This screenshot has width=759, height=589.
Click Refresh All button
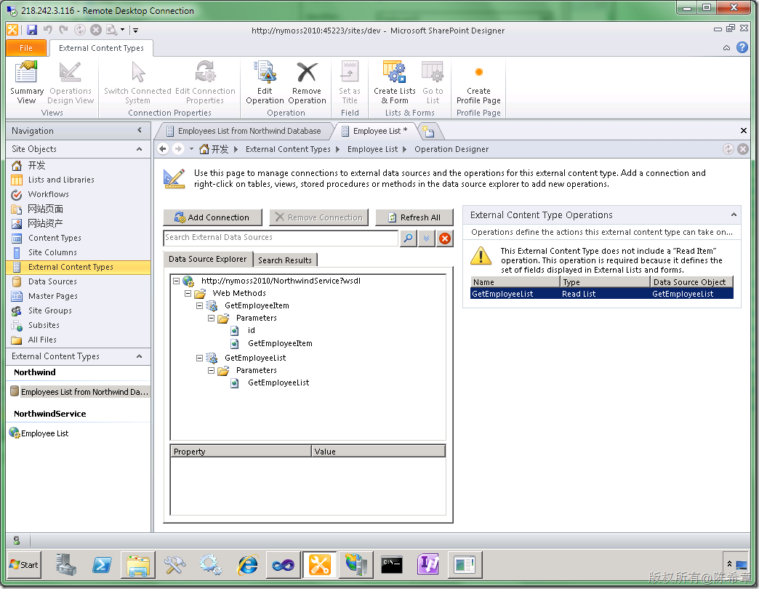pyautogui.click(x=414, y=217)
